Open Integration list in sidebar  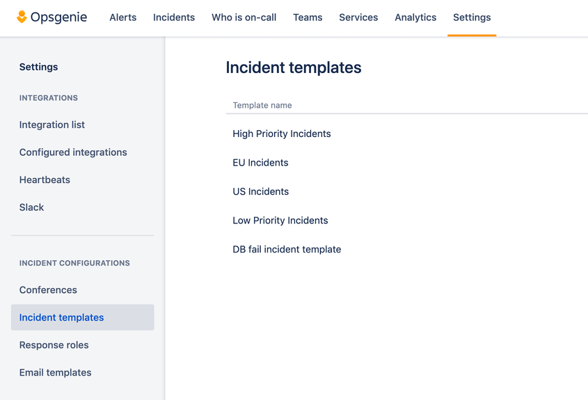(x=52, y=125)
